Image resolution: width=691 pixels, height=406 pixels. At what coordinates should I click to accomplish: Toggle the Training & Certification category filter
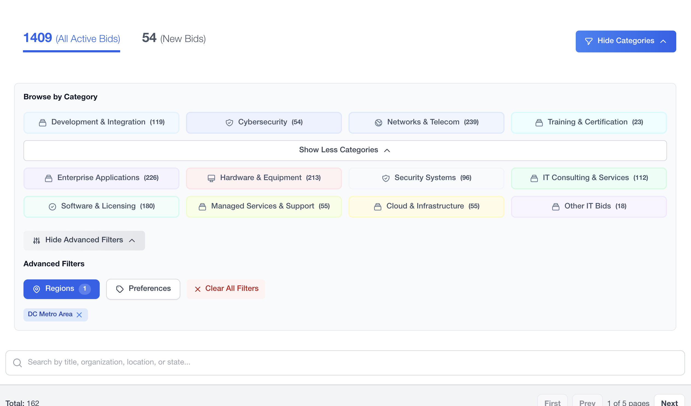click(x=589, y=122)
